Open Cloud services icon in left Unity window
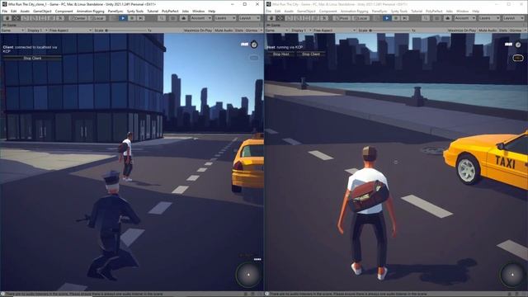 [183, 18]
